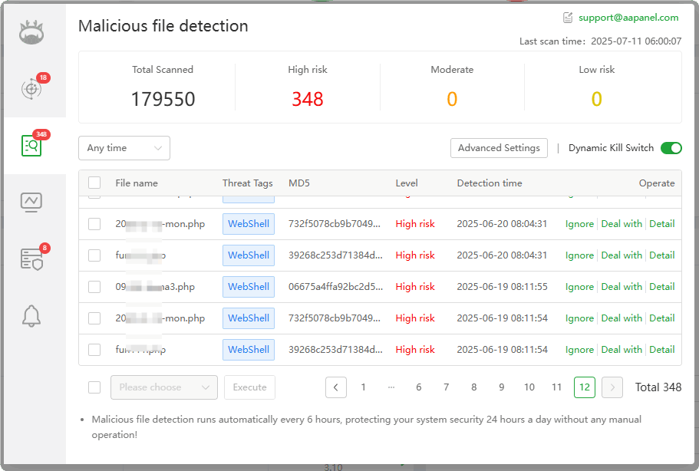Click the email icon beside support@aapanel.com
Screen dimensions: 699x471
pos(568,16)
